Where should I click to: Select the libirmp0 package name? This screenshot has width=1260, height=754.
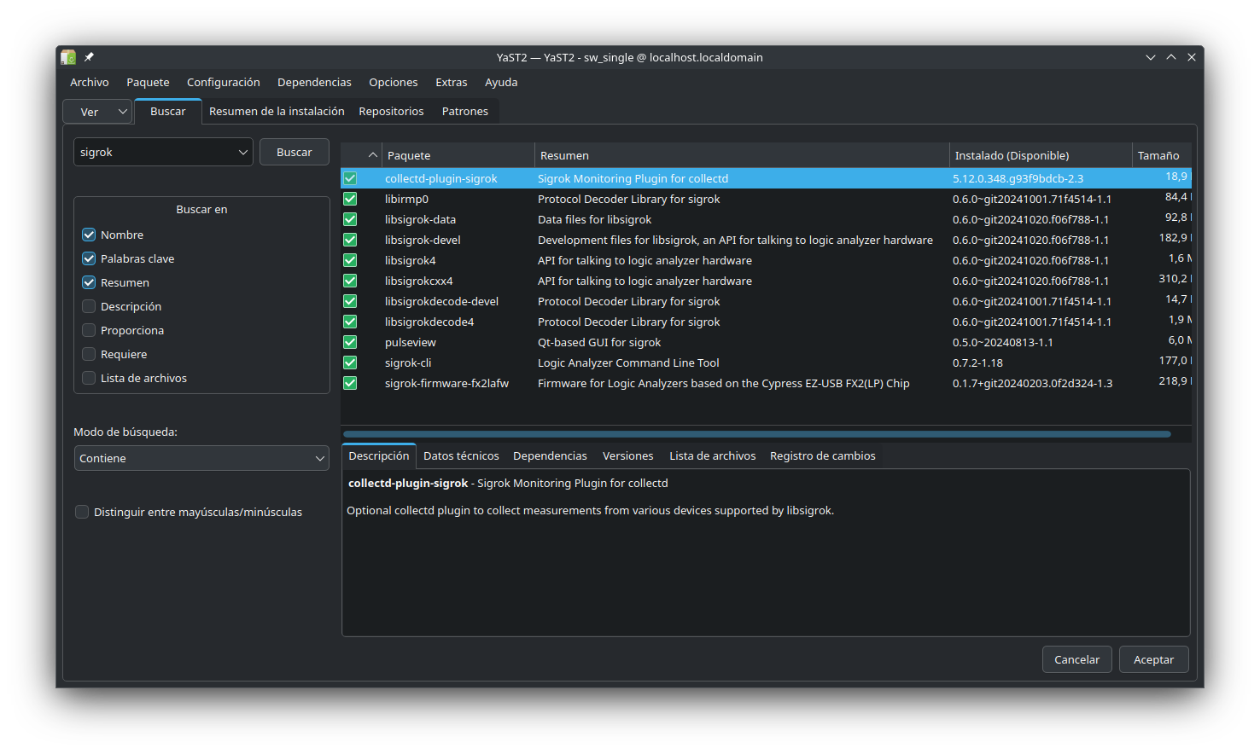click(x=406, y=199)
